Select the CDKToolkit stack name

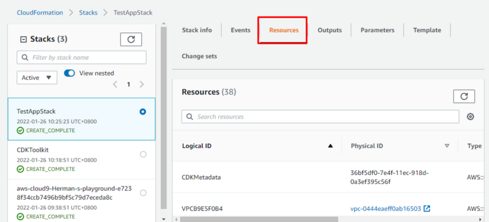[33, 150]
